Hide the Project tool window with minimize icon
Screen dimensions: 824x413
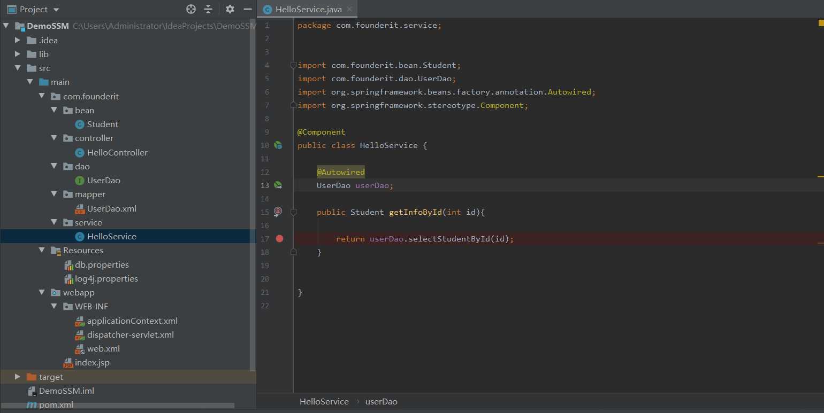tap(247, 9)
